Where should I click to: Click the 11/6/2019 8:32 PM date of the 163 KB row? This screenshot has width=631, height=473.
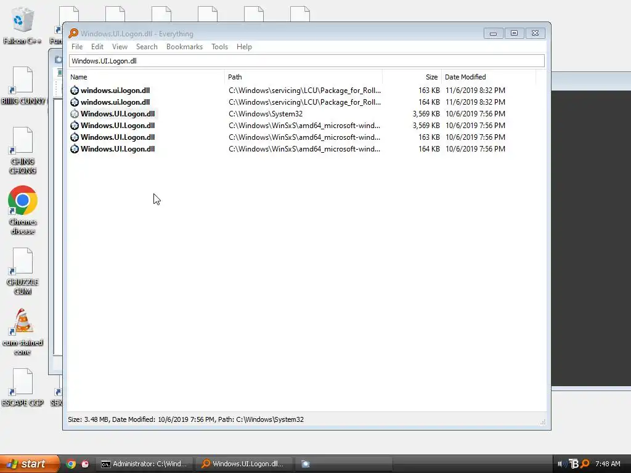click(x=475, y=91)
